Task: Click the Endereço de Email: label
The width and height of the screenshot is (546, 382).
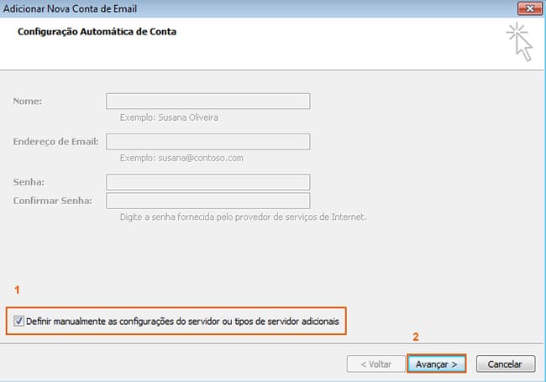Action: tap(55, 142)
